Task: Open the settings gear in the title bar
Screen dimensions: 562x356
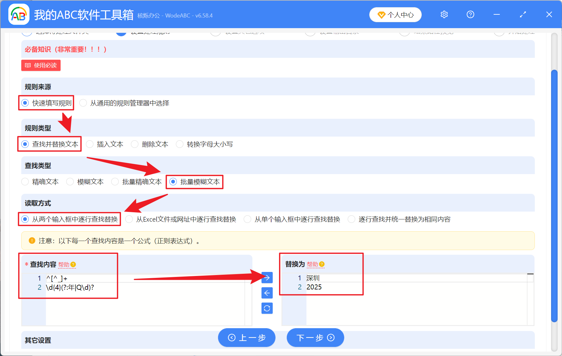Action: click(444, 14)
